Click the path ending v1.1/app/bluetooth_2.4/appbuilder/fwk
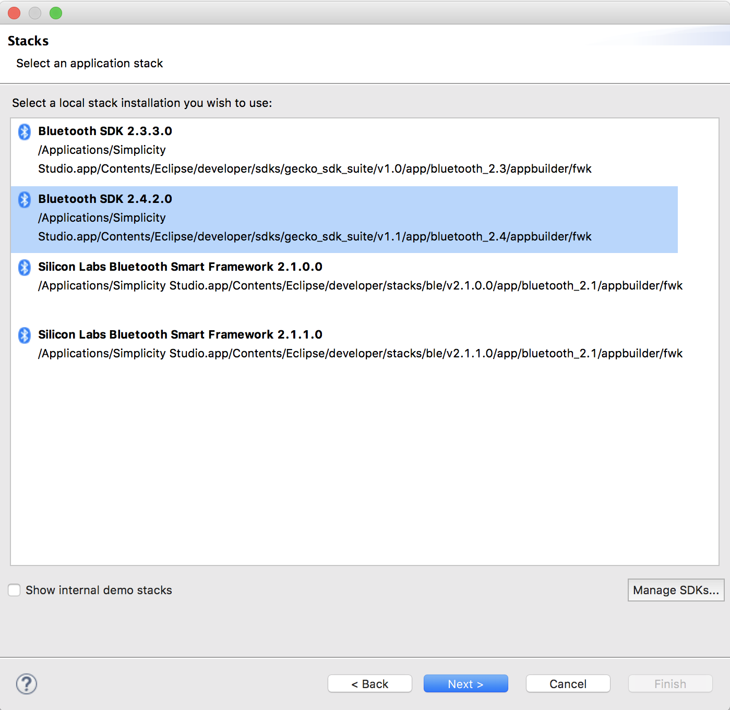 pyautogui.click(x=315, y=227)
